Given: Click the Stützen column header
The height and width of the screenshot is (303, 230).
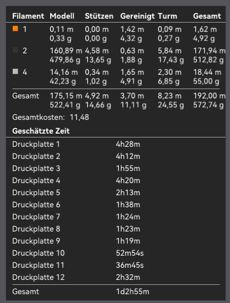Looking at the screenshot, I should [99, 16].
